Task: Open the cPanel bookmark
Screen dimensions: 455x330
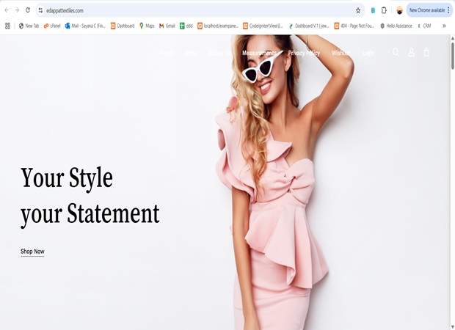Action: [x=52, y=26]
